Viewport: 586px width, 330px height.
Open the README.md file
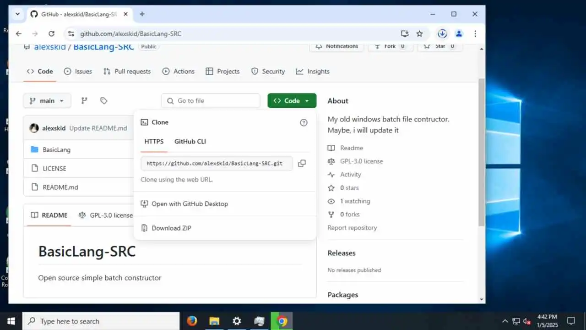click(60, 187)
